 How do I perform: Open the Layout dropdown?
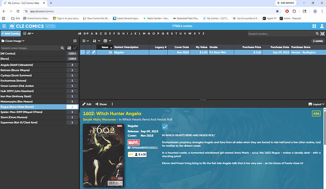pyautogui.click(x=316, y=104)
